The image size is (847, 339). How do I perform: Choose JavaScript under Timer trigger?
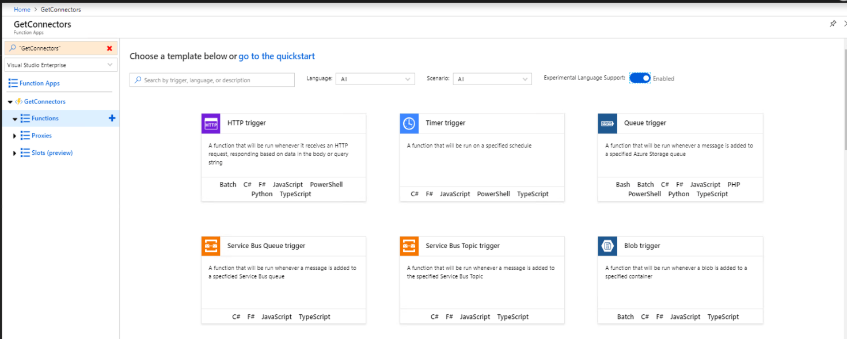coord(455,194)
